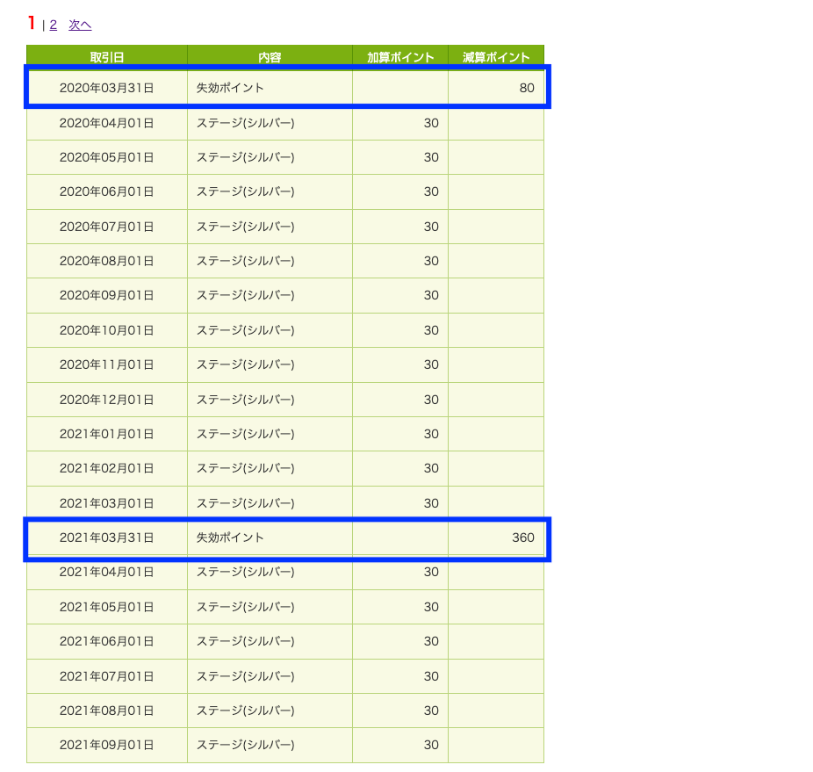This screenshot has width=813, height=772.
Task: Click the 次へ next page link
Action: click(80, 25)
